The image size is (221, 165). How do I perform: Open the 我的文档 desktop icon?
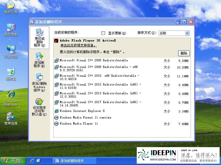coord(11,7)
